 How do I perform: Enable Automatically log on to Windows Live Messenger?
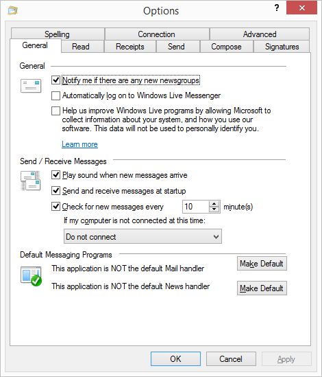click(x=55, y=95)
